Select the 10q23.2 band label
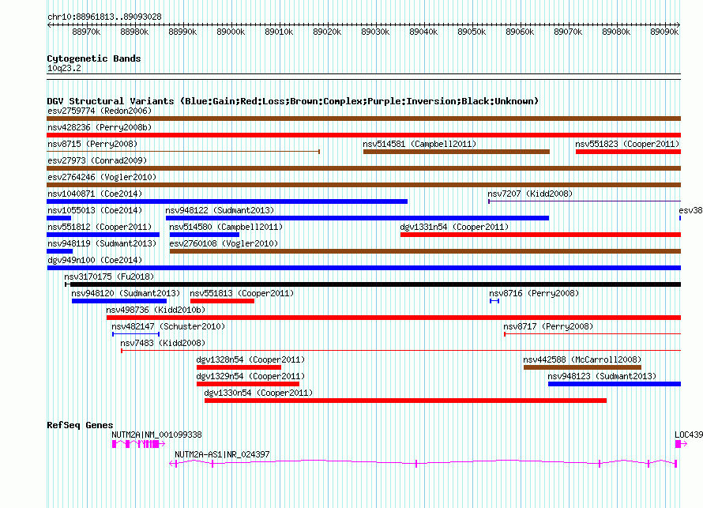The width and height of the screenshot is (703, 508). pyautogui.click(x=64, y=68)
